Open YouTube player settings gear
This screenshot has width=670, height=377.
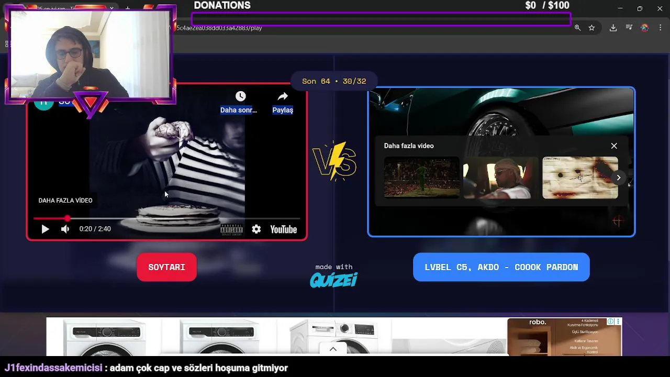click(x=256, y=229)
